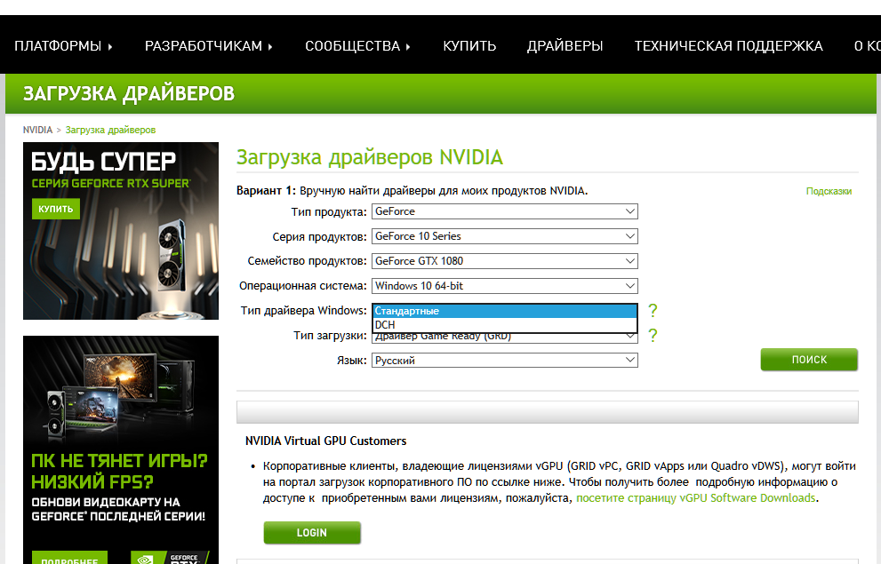Click the NVIDIA breadcrumb link
881x564 pixels.
pos(37,130)
